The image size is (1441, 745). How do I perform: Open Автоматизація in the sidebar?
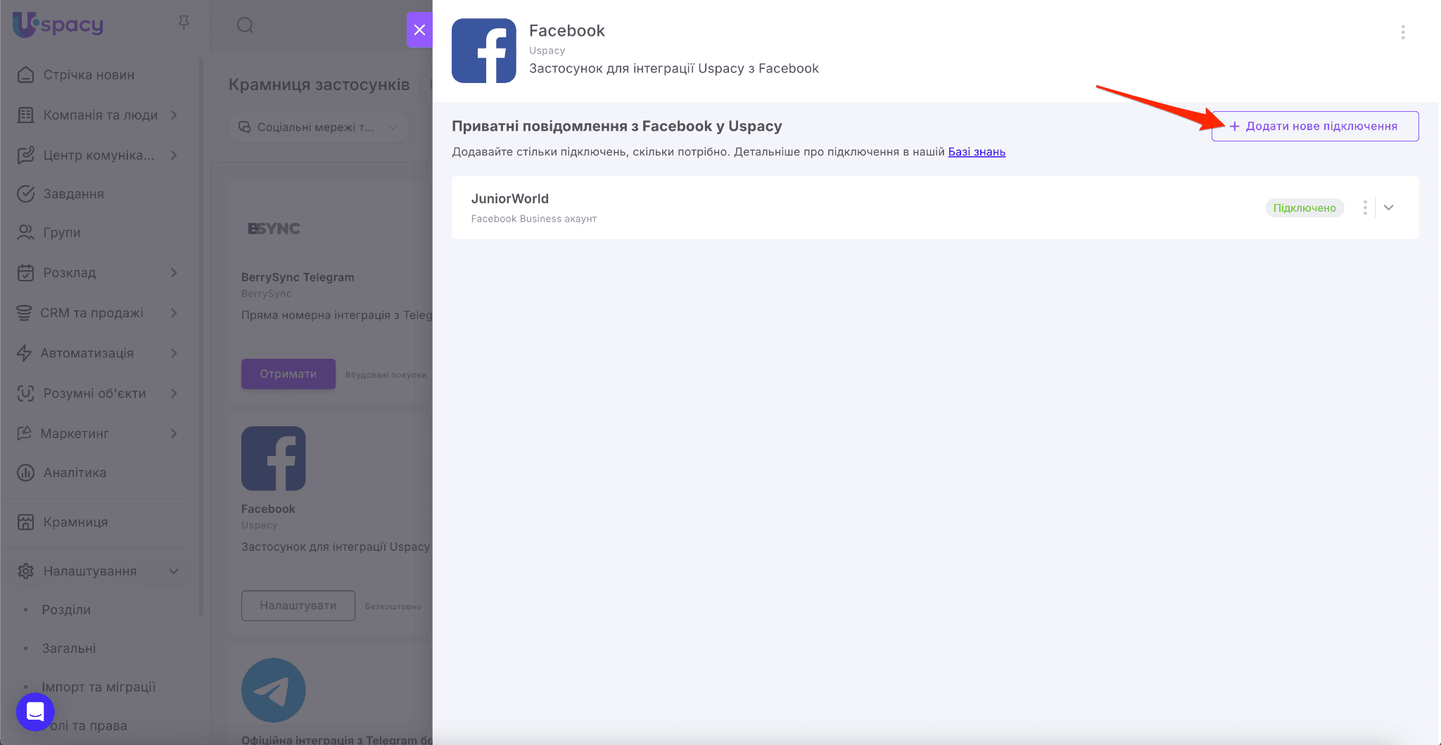click(x=87, y=352)
